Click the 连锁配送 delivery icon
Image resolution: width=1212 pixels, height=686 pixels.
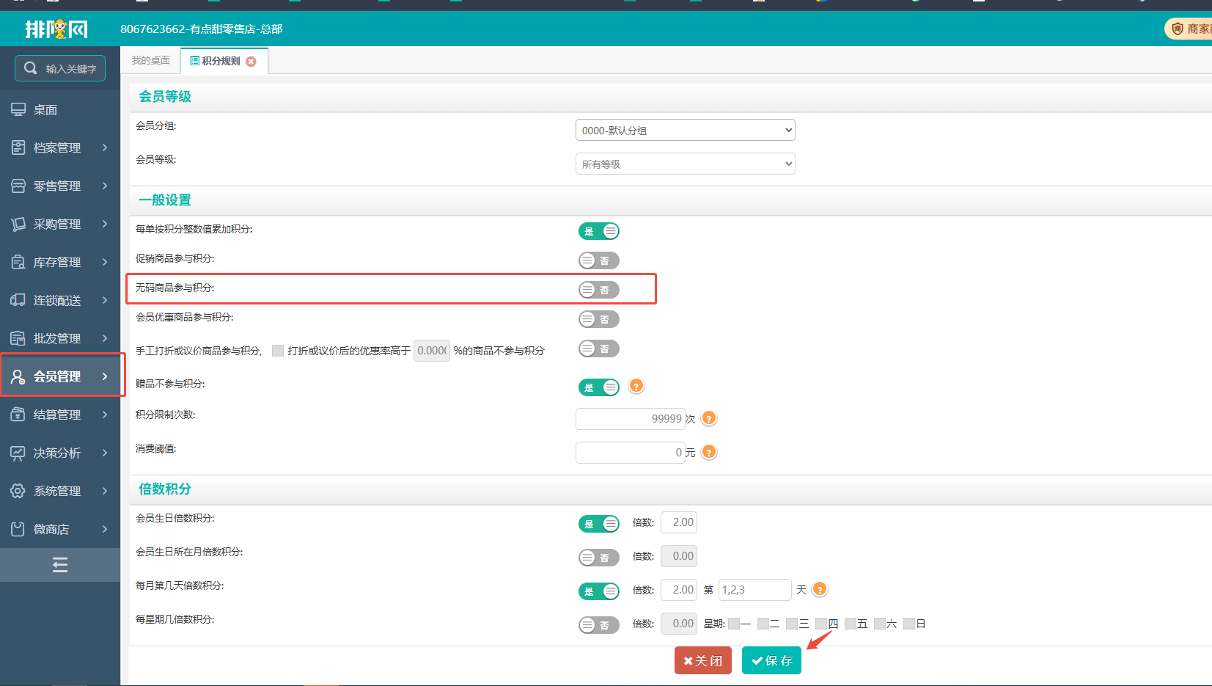[x=18, y=300]
